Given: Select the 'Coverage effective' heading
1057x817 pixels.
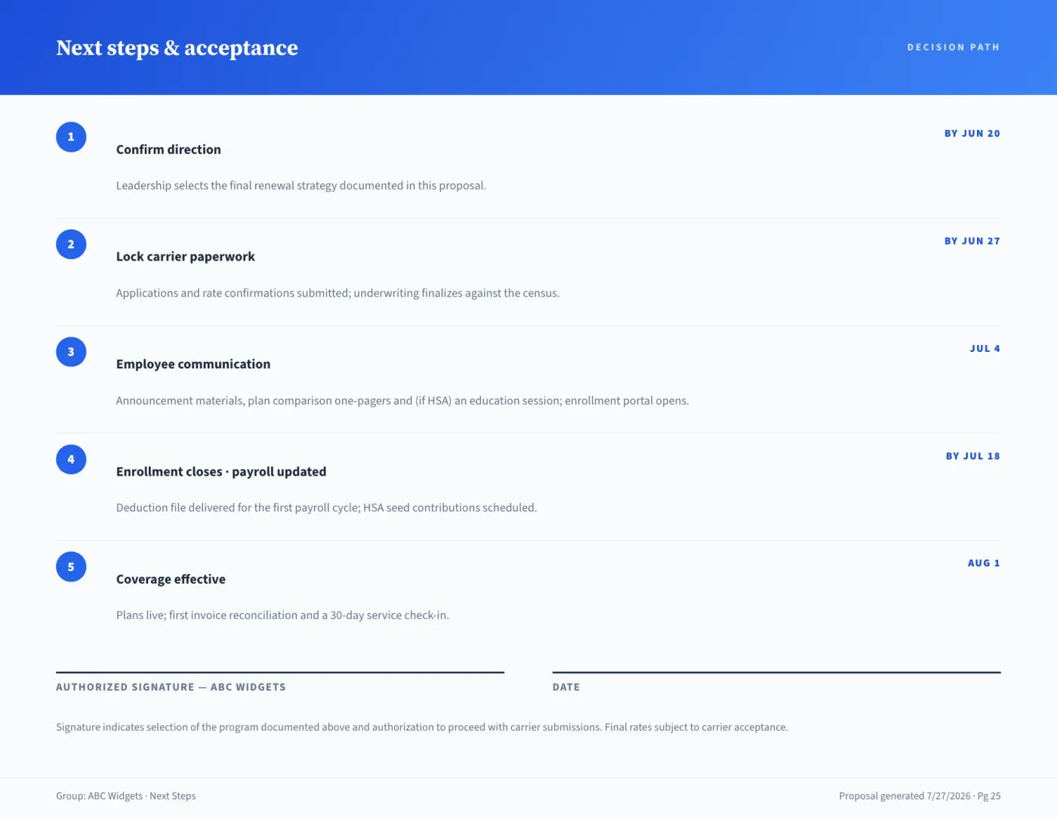Looking at the screenshot, I should (x=171, y=579).
